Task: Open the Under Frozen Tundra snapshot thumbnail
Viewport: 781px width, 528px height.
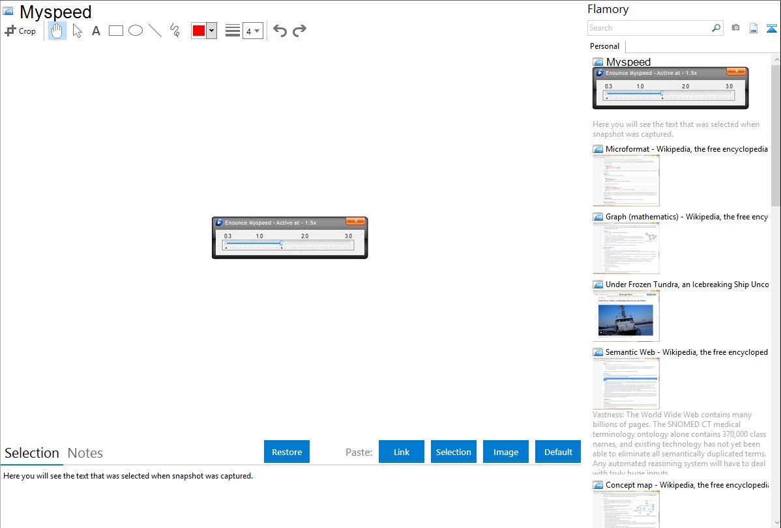Action: (x=626, y=316)
